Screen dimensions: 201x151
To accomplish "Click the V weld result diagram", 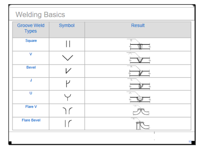I will click(x=139, y=58).
